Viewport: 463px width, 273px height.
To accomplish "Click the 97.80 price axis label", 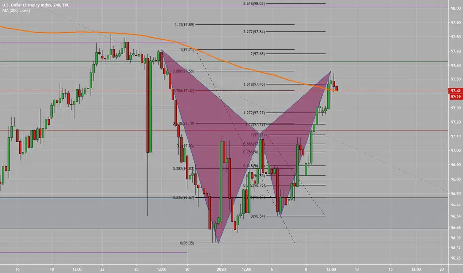I will pyautogui.click(x=456, y=37).
